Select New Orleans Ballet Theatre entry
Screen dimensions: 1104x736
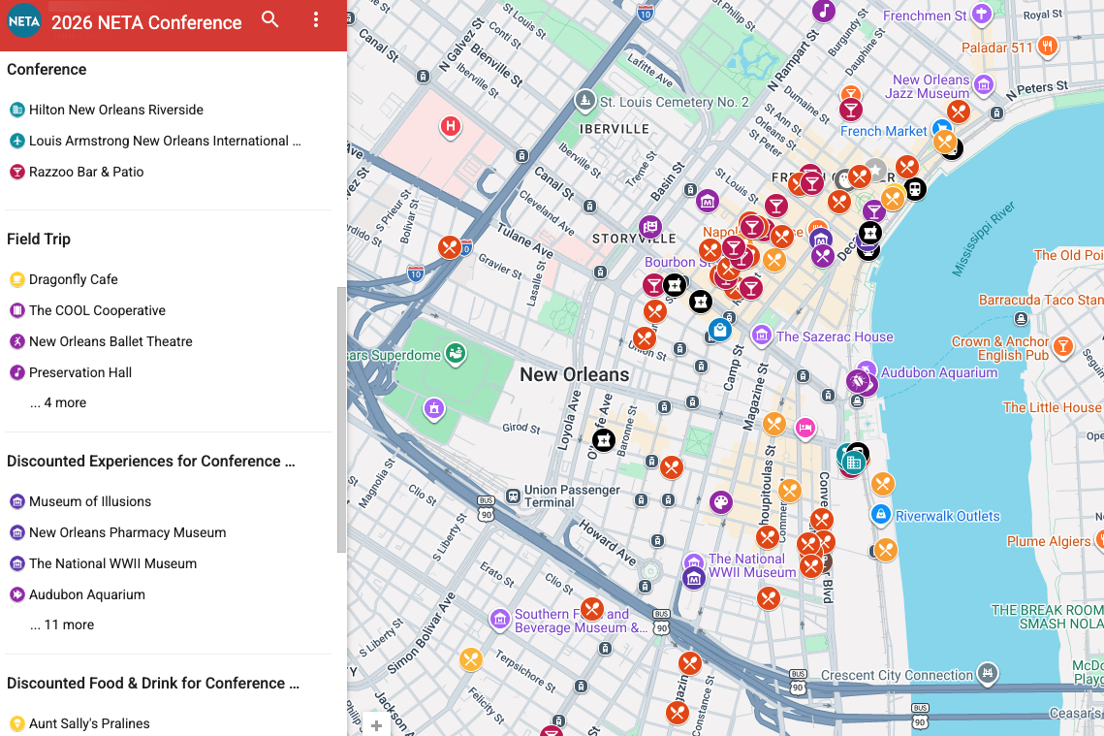click(x=101, y=341)
